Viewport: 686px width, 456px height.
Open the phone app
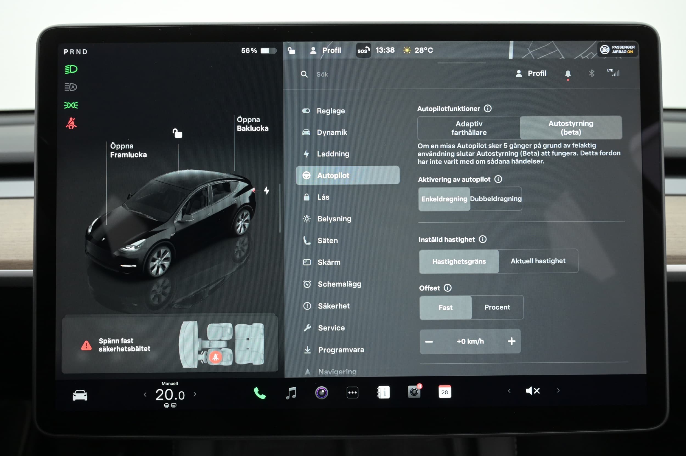pyautogui.click(x=260, y=393)
